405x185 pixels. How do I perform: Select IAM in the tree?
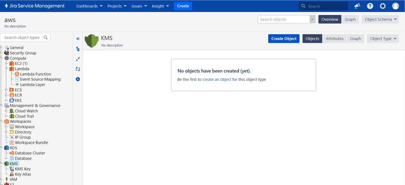(13, 179)
